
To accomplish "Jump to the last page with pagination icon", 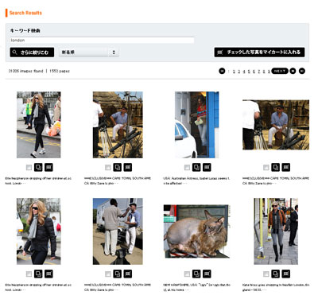I will tap(302, 71).
